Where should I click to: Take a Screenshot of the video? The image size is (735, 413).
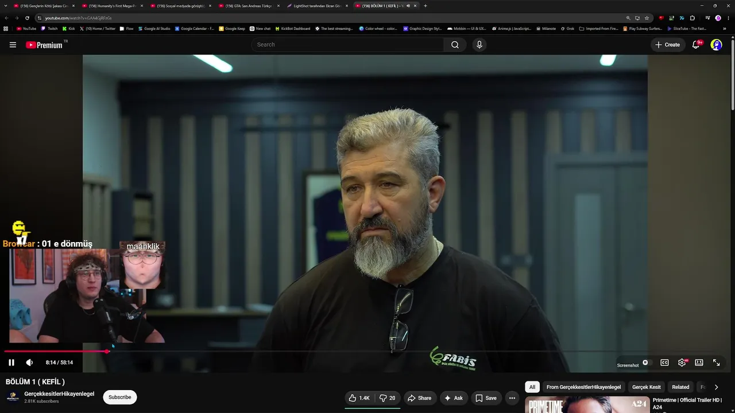pos(628,365)
